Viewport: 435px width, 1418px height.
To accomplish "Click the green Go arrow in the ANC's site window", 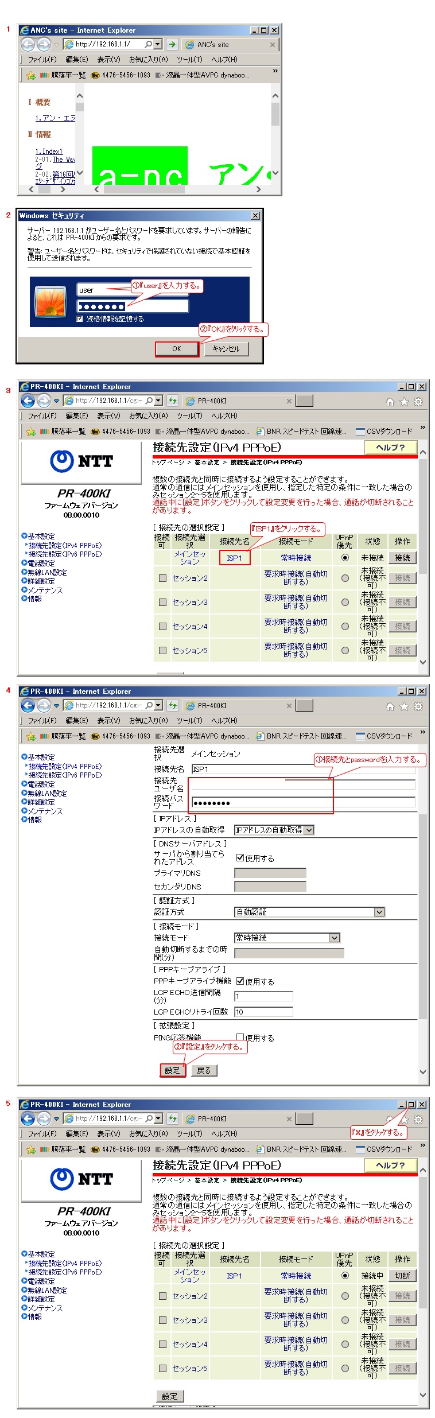I will (172, 44).
